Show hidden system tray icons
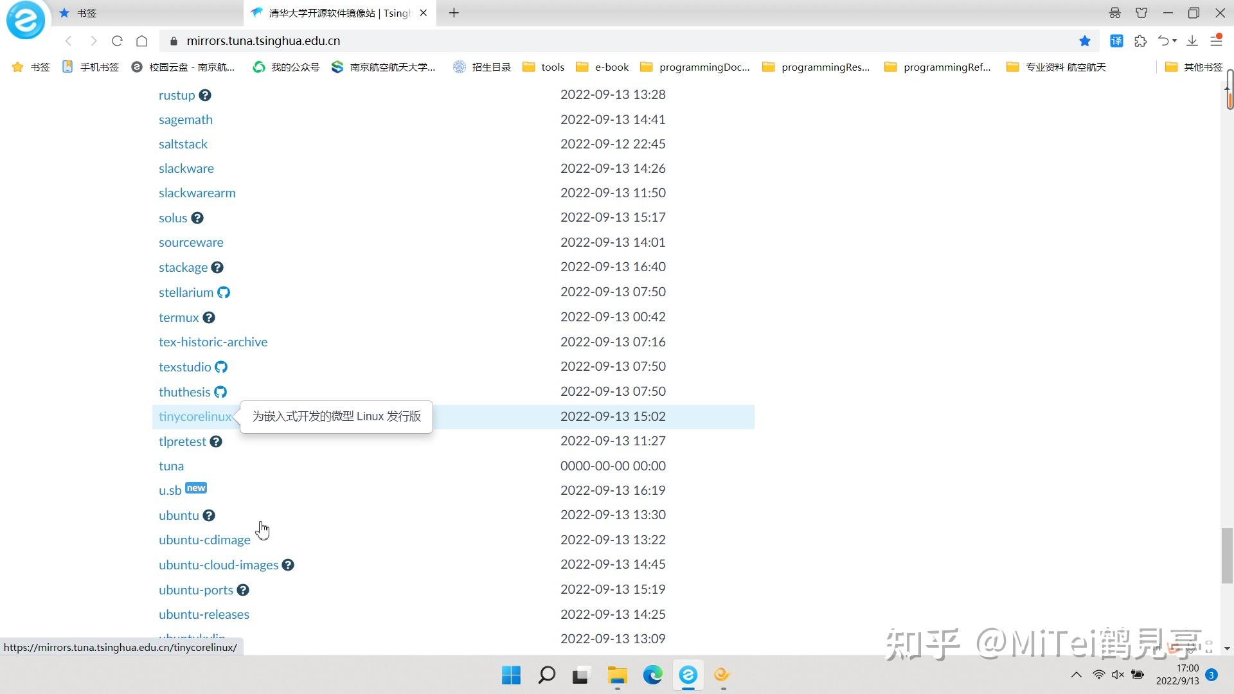This screenshot has width=1234, height=694. 1077,675
